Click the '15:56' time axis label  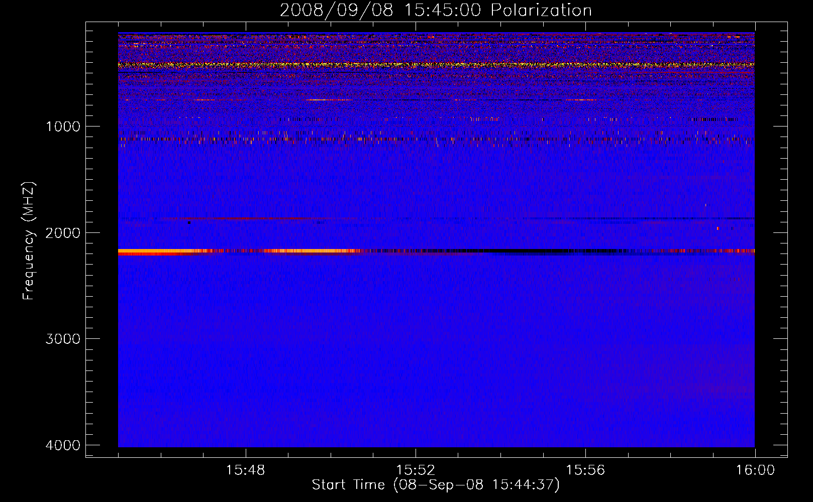[585, 470]
